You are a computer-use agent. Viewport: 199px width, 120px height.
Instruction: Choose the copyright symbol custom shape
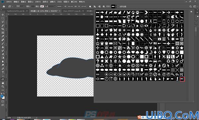(x=133, y=66)
